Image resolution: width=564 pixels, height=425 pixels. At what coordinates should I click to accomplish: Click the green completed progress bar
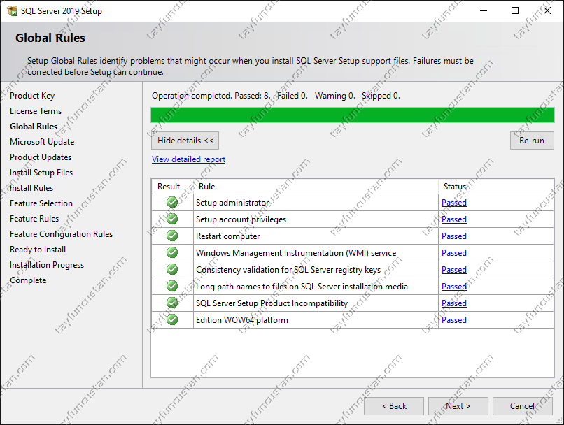click(x=353, y=115)
